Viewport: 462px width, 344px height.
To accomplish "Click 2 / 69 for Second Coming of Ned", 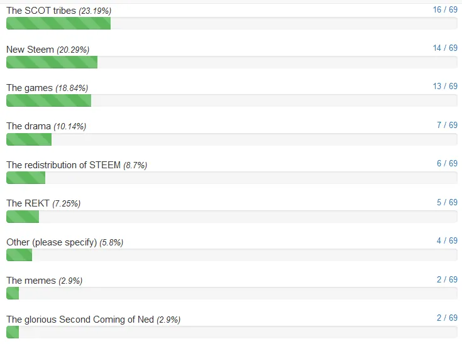I will tap(447, 318).
